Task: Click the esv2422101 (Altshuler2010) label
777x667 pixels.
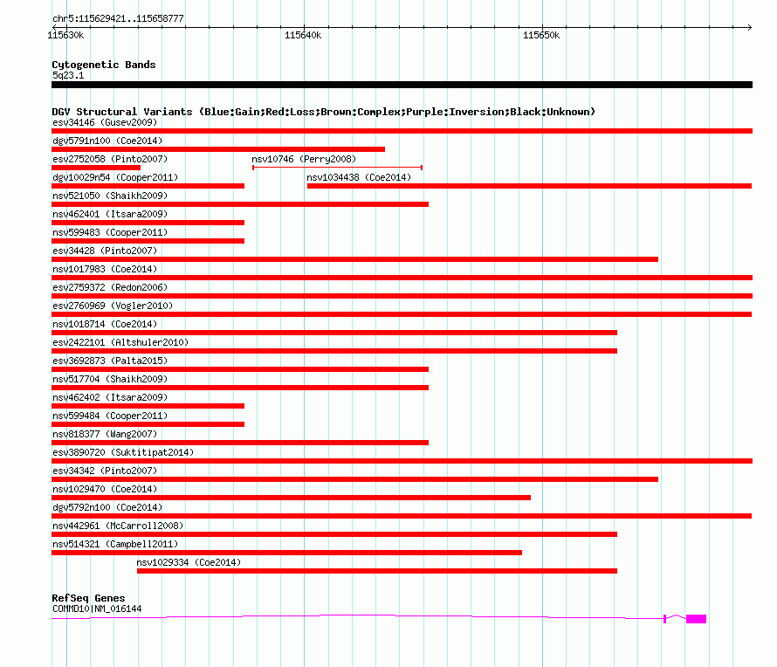Action: click(x=120, y=342)
